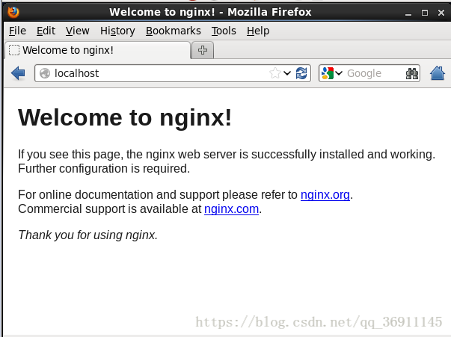Open a new tab with plus button
The width and height of the screenshot is (451, 337).
(x=203, y=50)
